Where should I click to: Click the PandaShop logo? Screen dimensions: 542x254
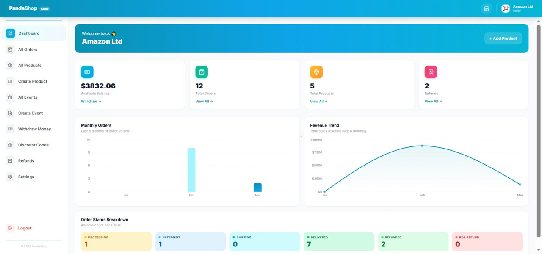coord(23,8)
